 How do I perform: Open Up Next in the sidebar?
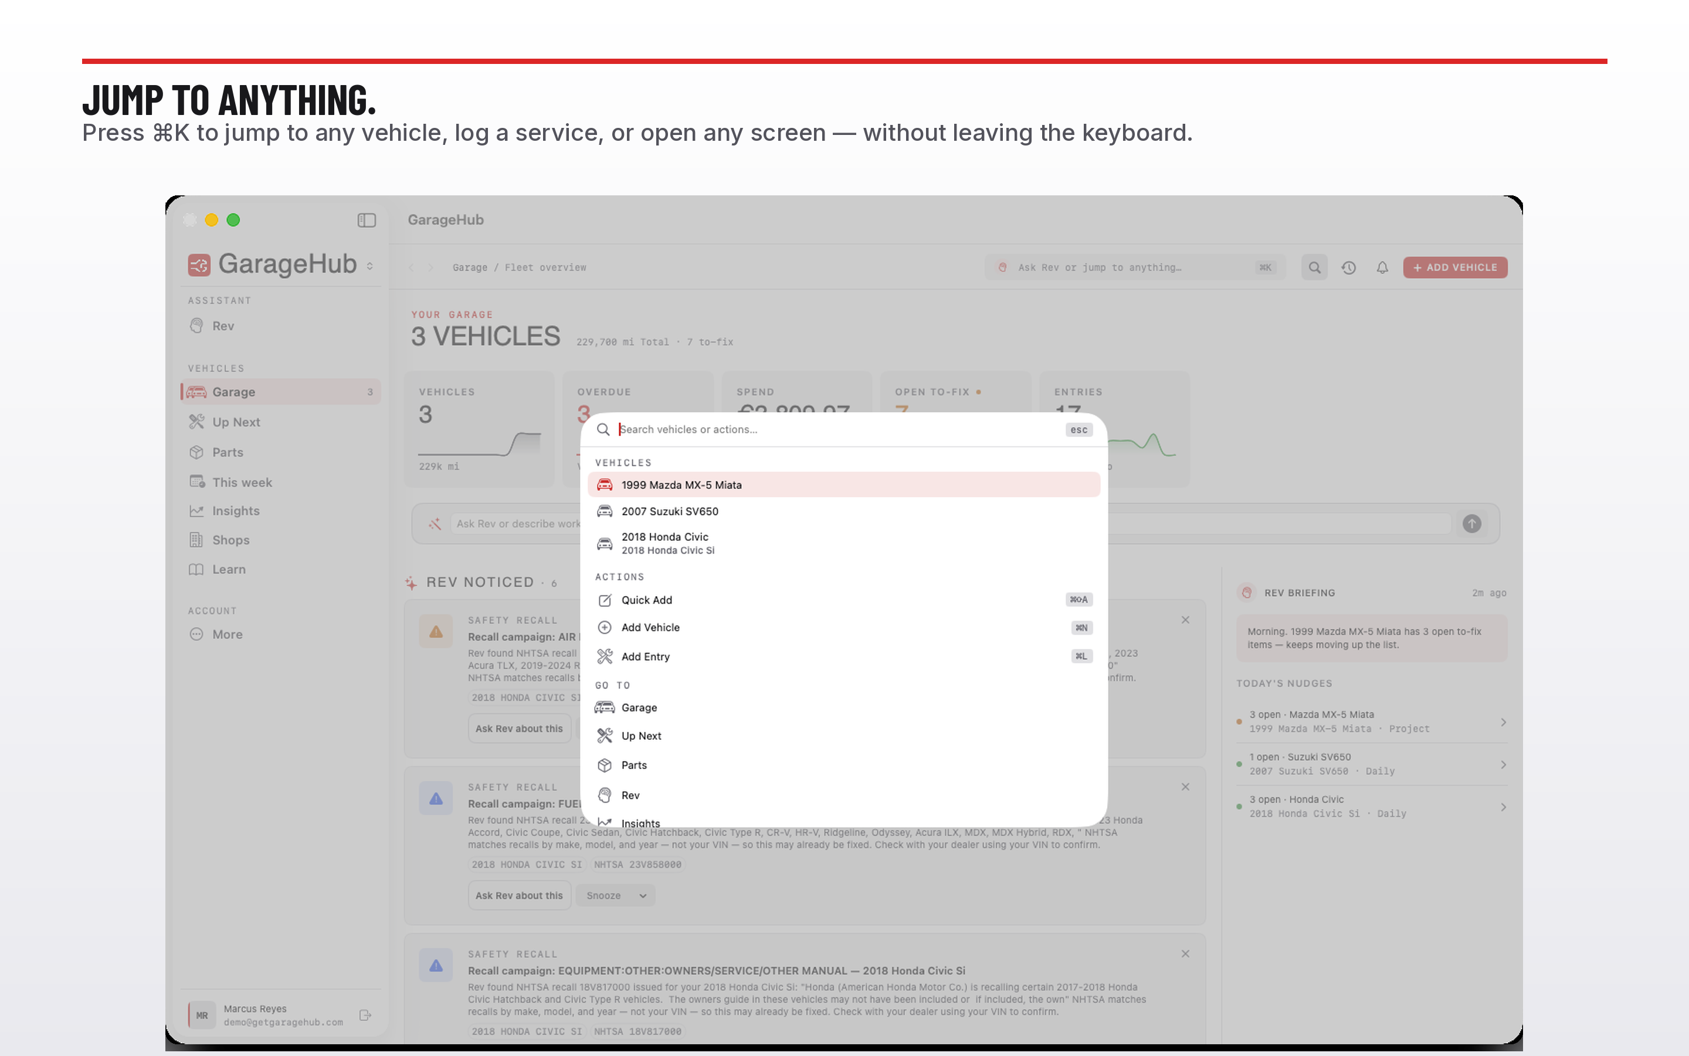(280, 422)
